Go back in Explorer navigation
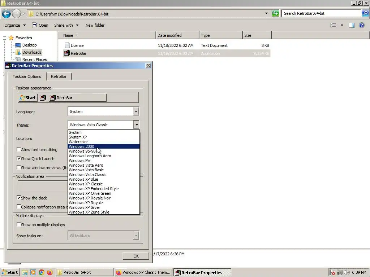 pyautogui.click(x=6, y=14)
